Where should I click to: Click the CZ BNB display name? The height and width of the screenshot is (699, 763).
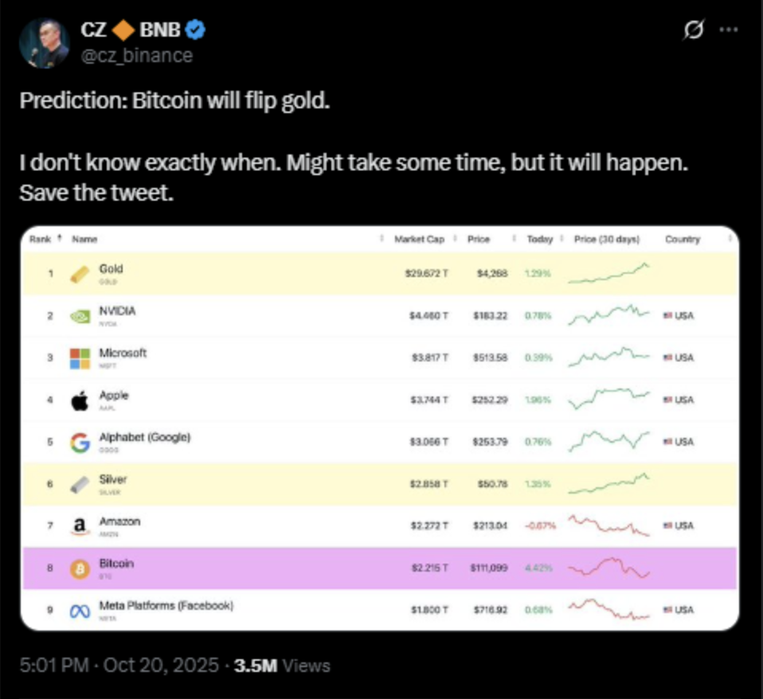pos(131,31)
